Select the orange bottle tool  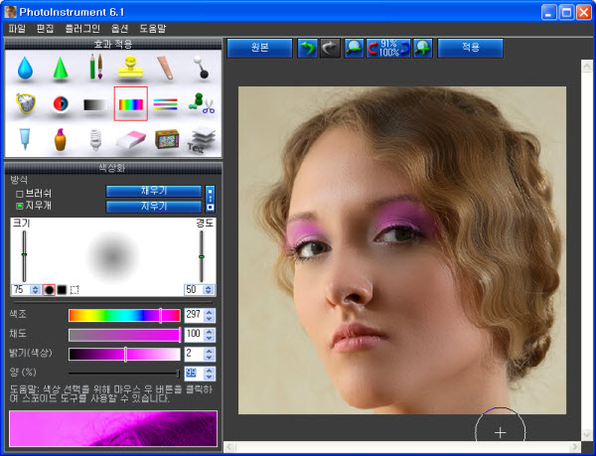click(x=60, y=139)
